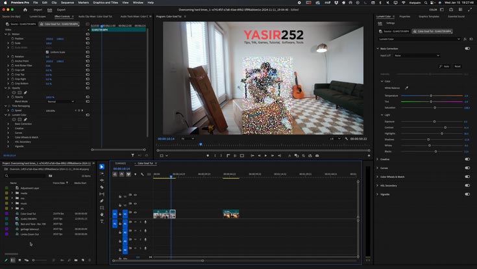The height and width of the screenshot is (269, 477).
Task: Toggle the Curves section switch
Action: 467,168
